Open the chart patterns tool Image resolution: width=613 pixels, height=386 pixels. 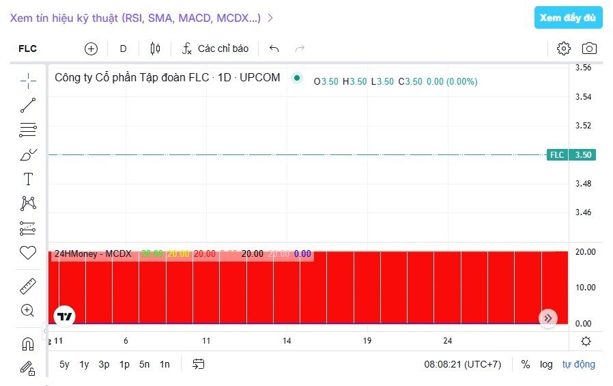pyautogui.click(x=28, y=204)
